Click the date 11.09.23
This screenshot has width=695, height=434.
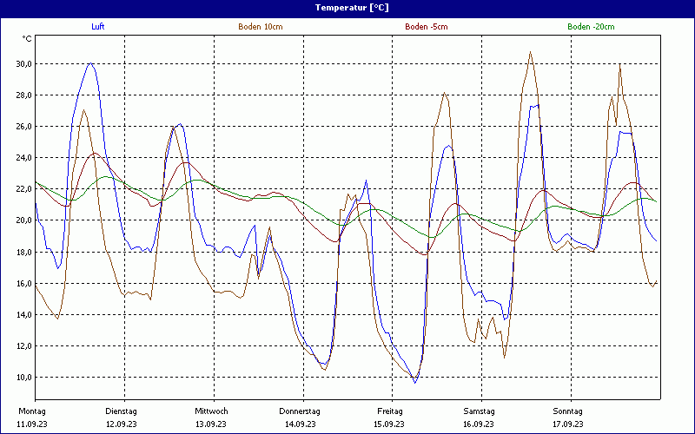coord(32,424)
